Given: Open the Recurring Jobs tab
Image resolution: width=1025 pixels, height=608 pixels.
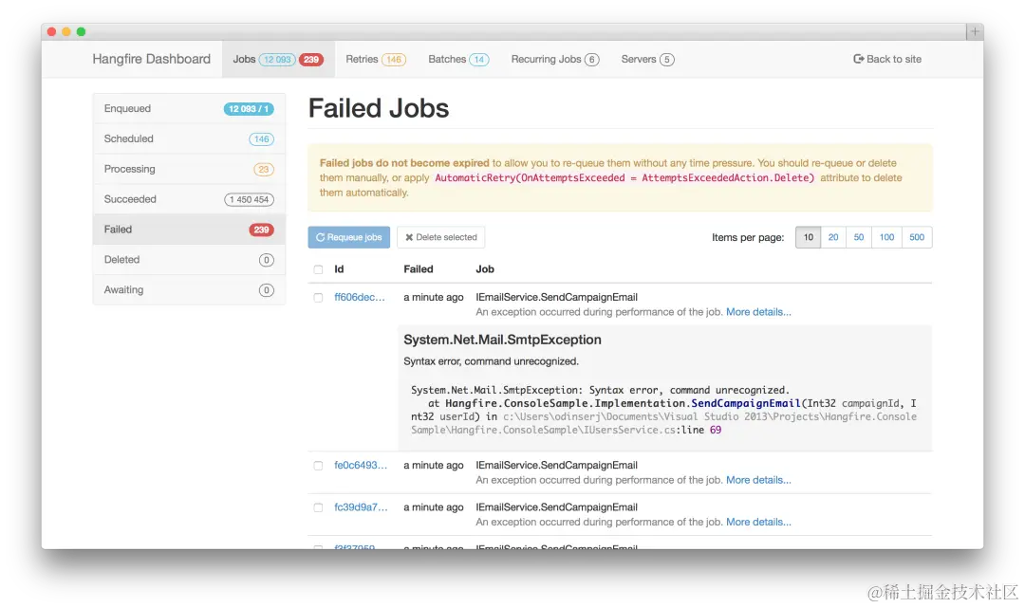Looking at the screenshot, I should click(x=555, y=59).
